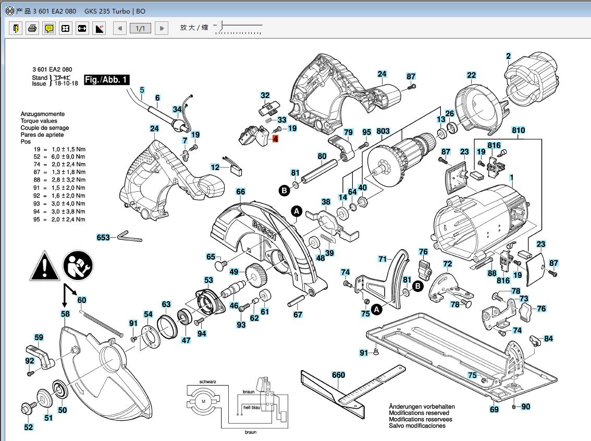591x441 pixels.
Task: Toggle the yellow comment bubble tool
Action: click(49, 28)
